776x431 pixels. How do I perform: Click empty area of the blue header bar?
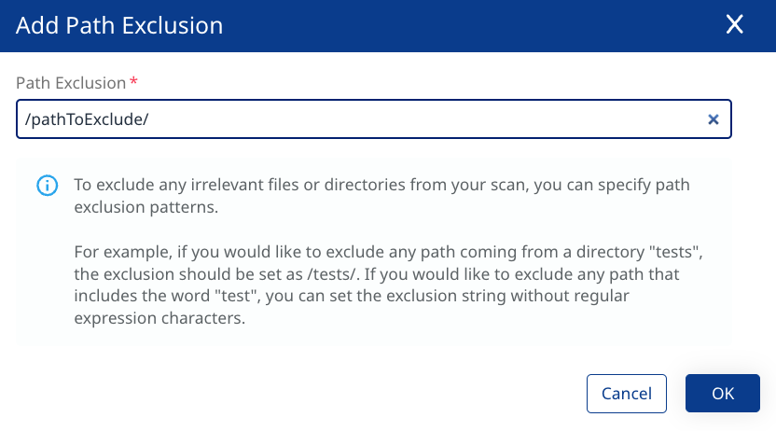click(x=466, y=25)
